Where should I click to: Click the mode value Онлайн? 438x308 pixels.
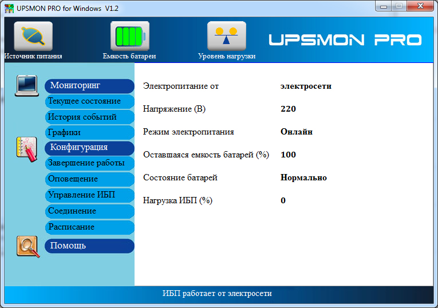pyautogui.click(x=297, y=132)
